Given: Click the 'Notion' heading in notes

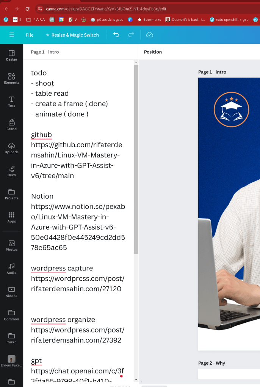Looking at the screenshot, I should tap(42, 196).
